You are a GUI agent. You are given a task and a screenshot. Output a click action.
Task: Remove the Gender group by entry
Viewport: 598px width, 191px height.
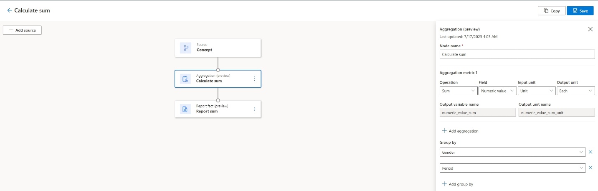click(x=590, y=152)
